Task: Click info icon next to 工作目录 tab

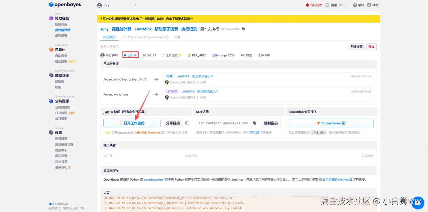Action: pyautogui.click(x=167, y=37)
